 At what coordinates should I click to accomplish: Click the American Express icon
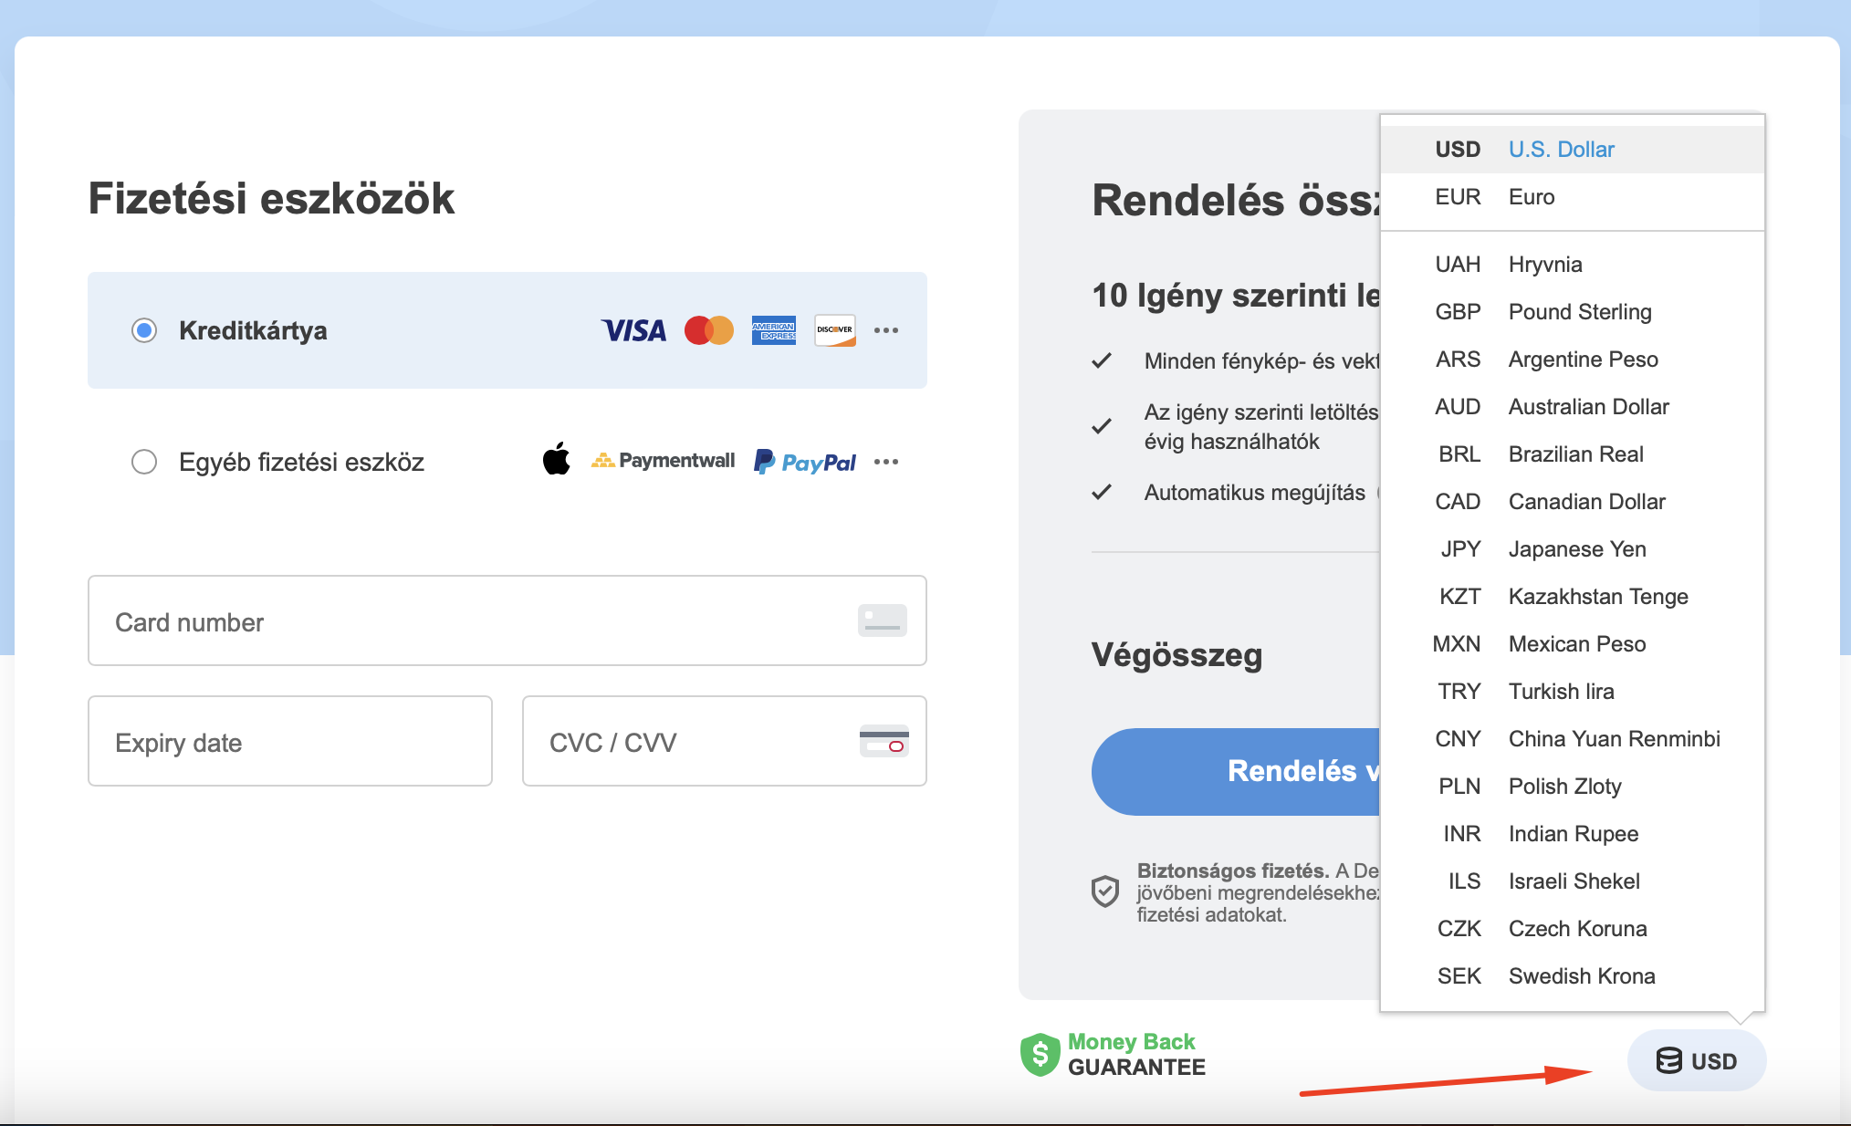pyautogui.click(x=773, y=330)
